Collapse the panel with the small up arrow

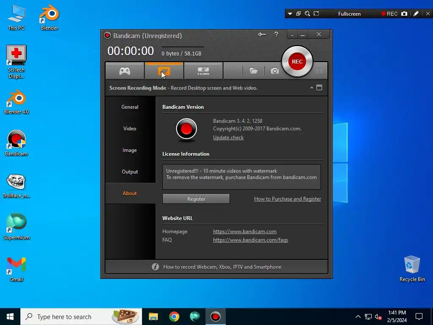(312, 88)
